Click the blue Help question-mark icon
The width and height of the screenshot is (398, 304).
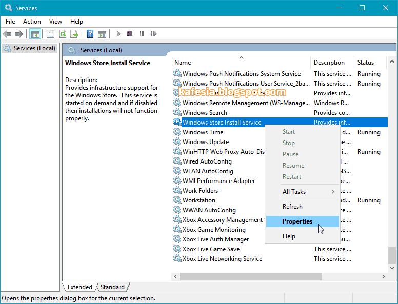90,34
